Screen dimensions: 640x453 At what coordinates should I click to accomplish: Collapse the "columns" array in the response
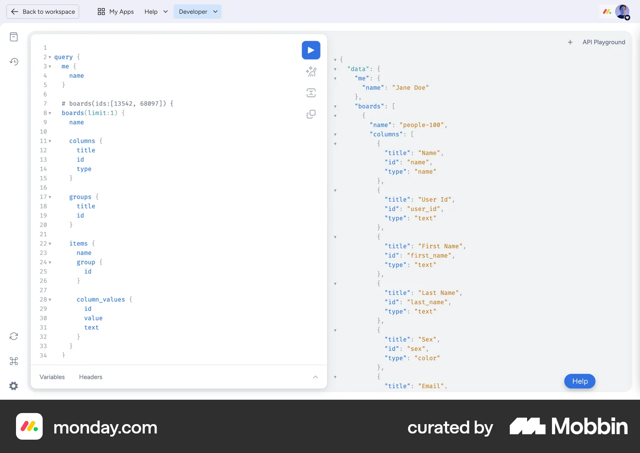tap(335, 135)
